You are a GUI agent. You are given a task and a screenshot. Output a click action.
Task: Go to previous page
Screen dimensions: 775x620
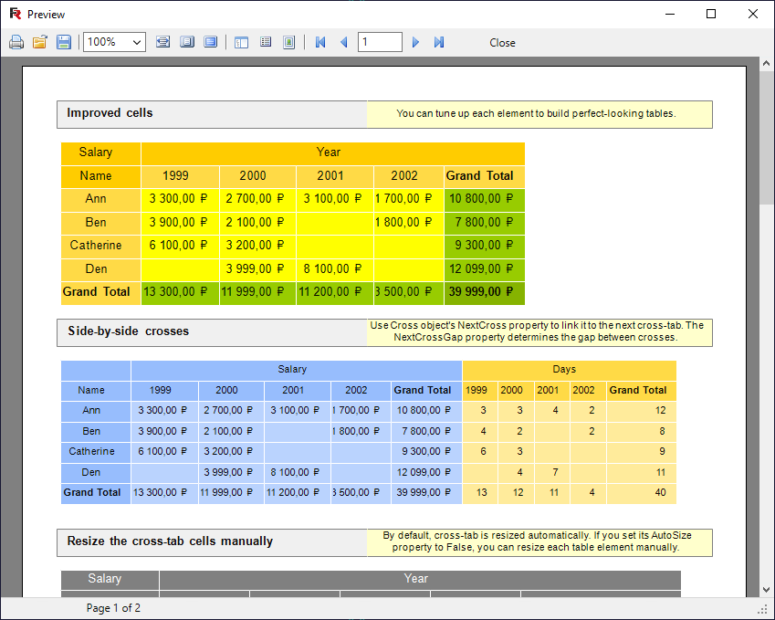(x=344, y=42)
